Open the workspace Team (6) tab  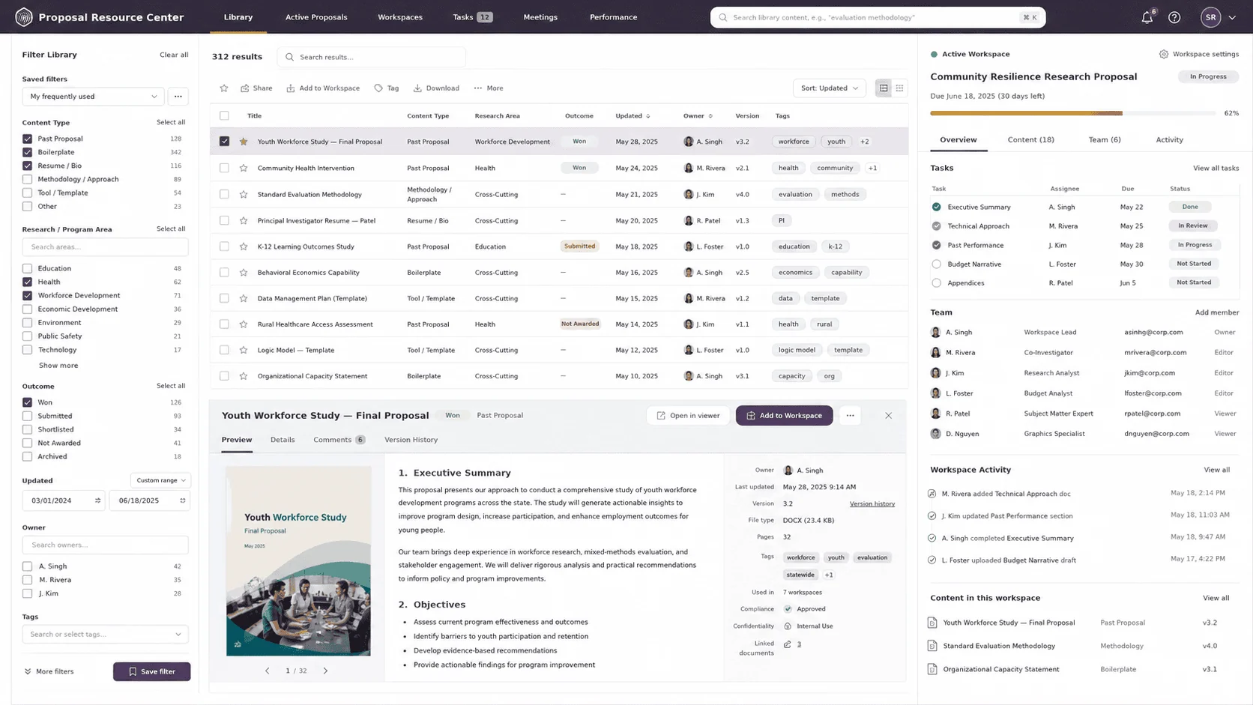(x=1105, y=140)
